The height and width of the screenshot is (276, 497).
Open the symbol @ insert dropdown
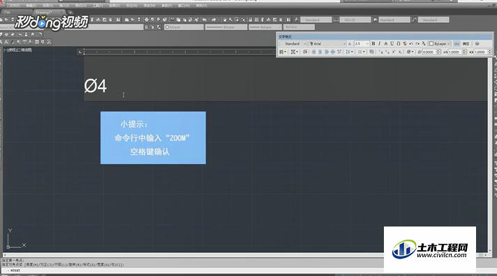[410, 52]
